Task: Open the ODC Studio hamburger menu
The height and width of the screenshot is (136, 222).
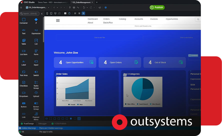Action: point(21,8)
